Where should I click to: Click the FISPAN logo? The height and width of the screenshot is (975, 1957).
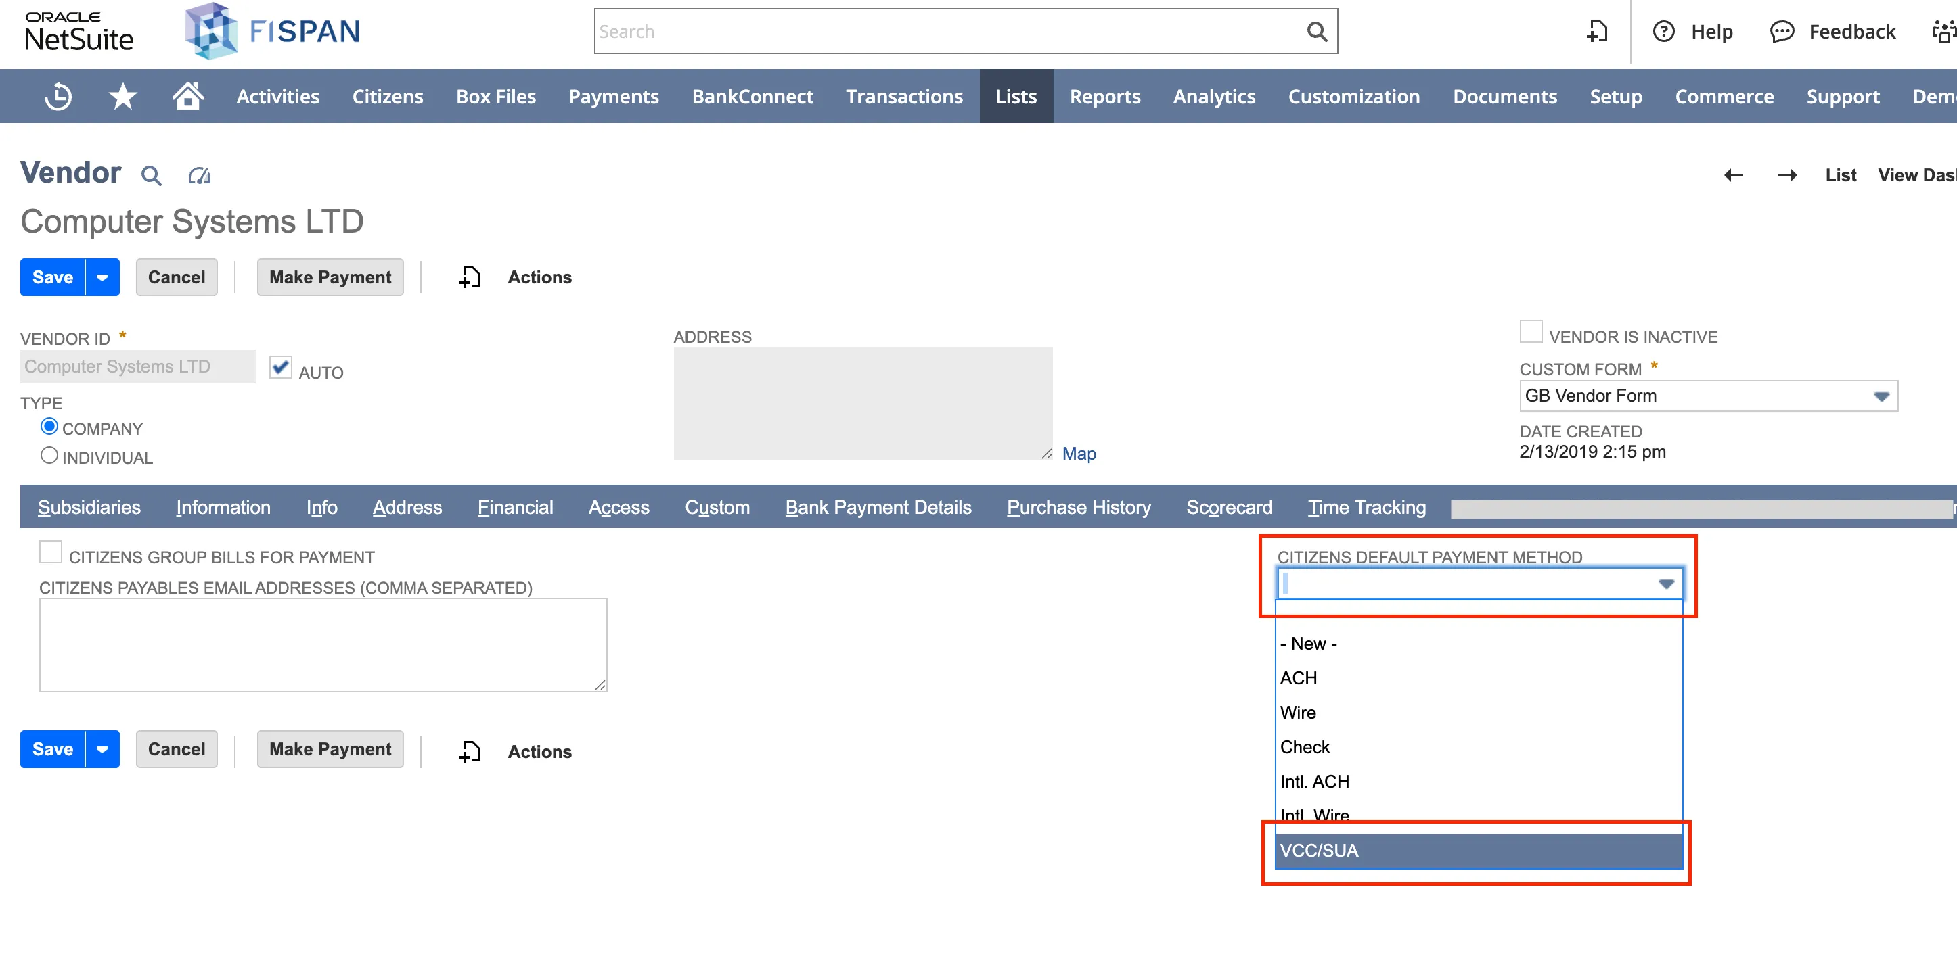273,32
